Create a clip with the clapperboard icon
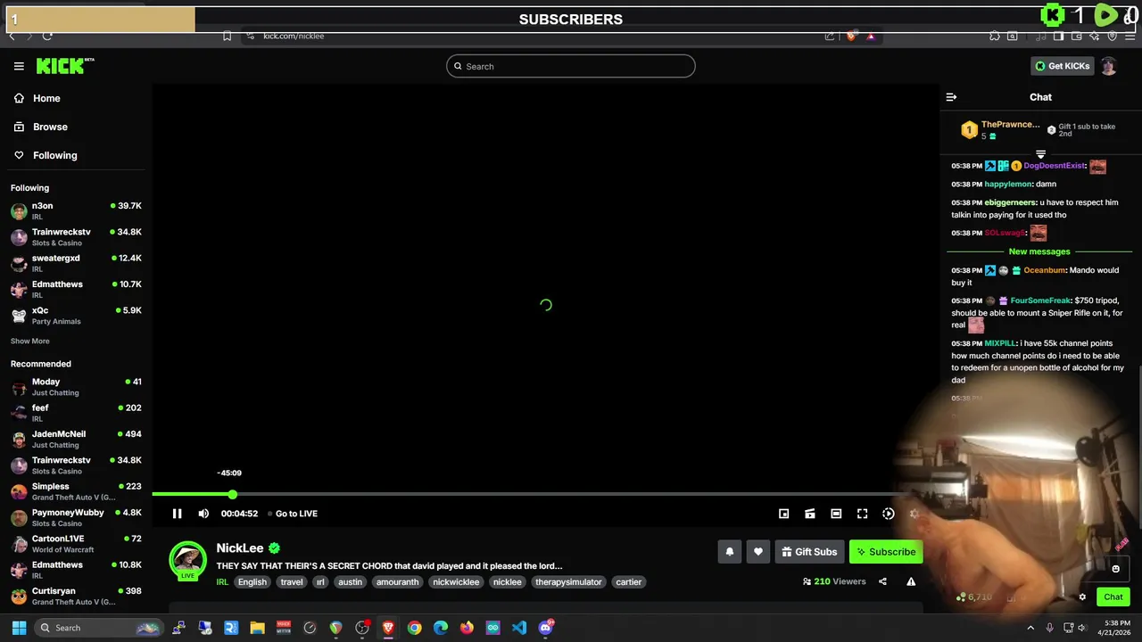 point(810,514)
